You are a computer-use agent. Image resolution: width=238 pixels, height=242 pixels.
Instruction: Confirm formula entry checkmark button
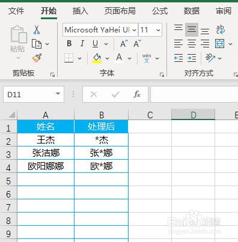tap(115, 94)
